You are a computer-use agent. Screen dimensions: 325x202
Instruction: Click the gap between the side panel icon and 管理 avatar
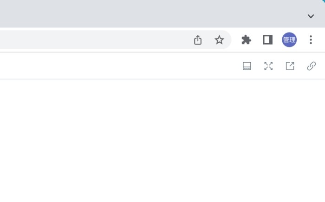pos(277,40)
